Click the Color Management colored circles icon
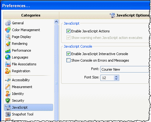The image size is (151, 122). pyautogui.click(x=8, y=30)
